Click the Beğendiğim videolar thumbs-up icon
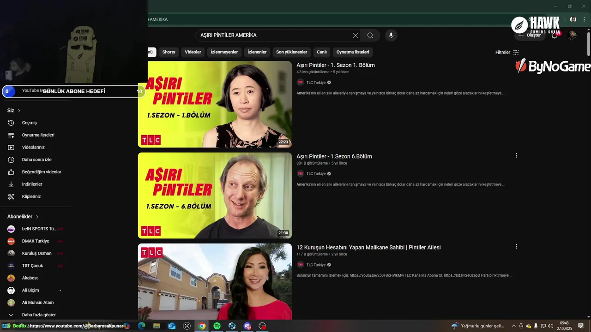 pos(11,172)
